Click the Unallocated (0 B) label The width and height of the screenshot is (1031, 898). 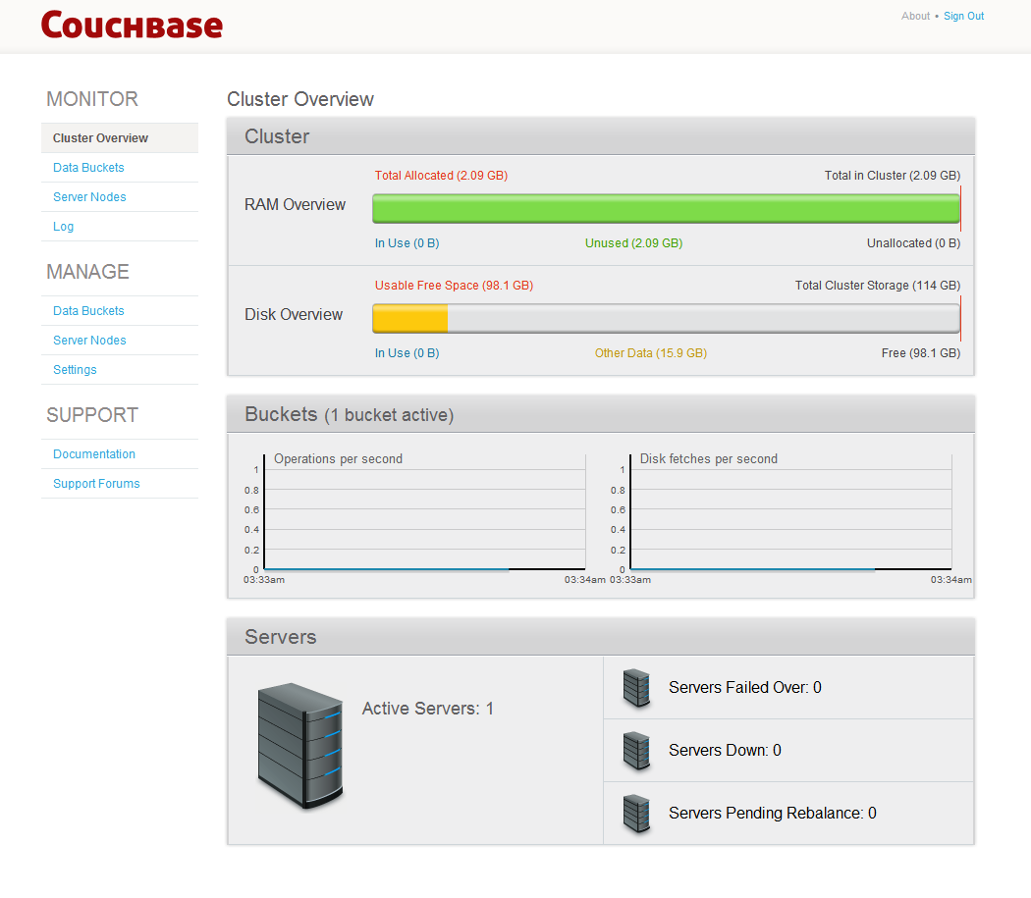(x=913, y=243)
